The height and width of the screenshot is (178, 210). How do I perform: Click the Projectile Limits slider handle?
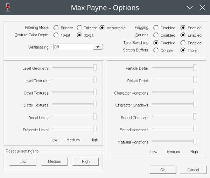pyautogui.click(x=95, y=129)
